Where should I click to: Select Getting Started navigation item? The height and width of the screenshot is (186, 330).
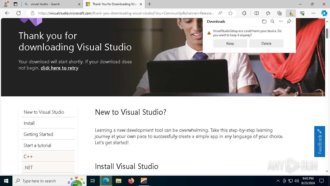(x=48, y=134)
